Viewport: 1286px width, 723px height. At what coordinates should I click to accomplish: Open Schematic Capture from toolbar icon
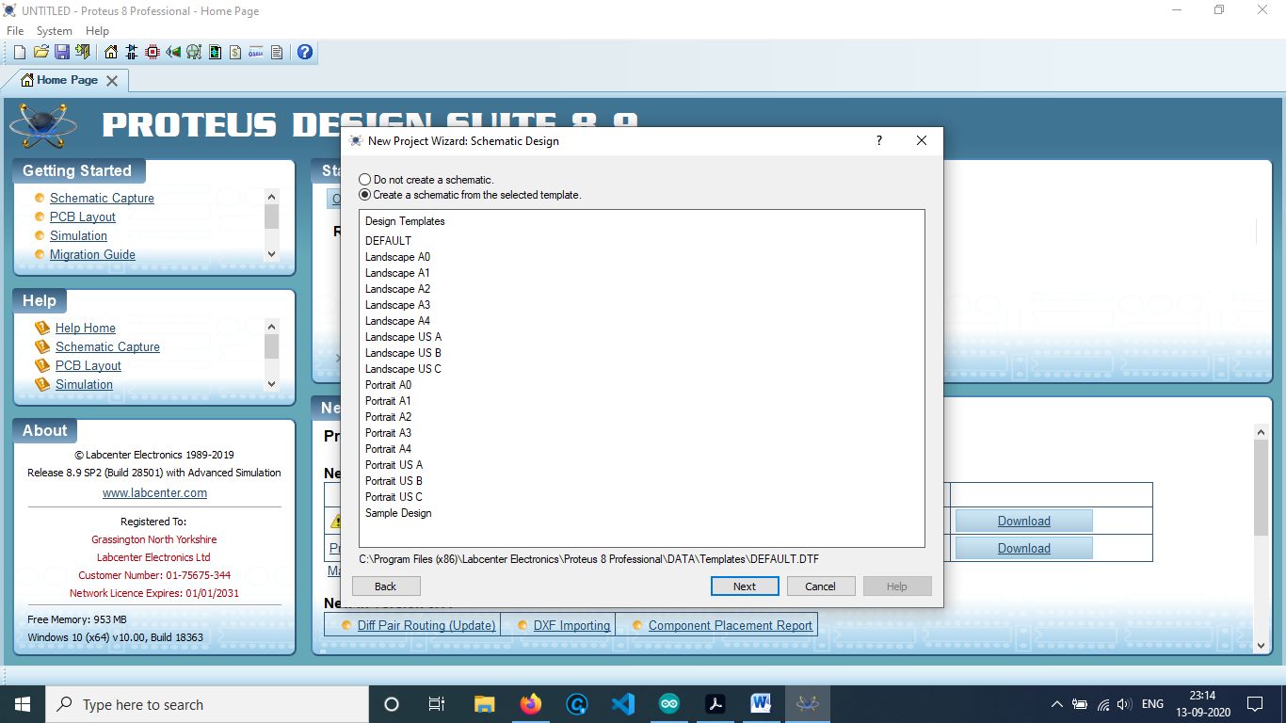tap(132, 52)
